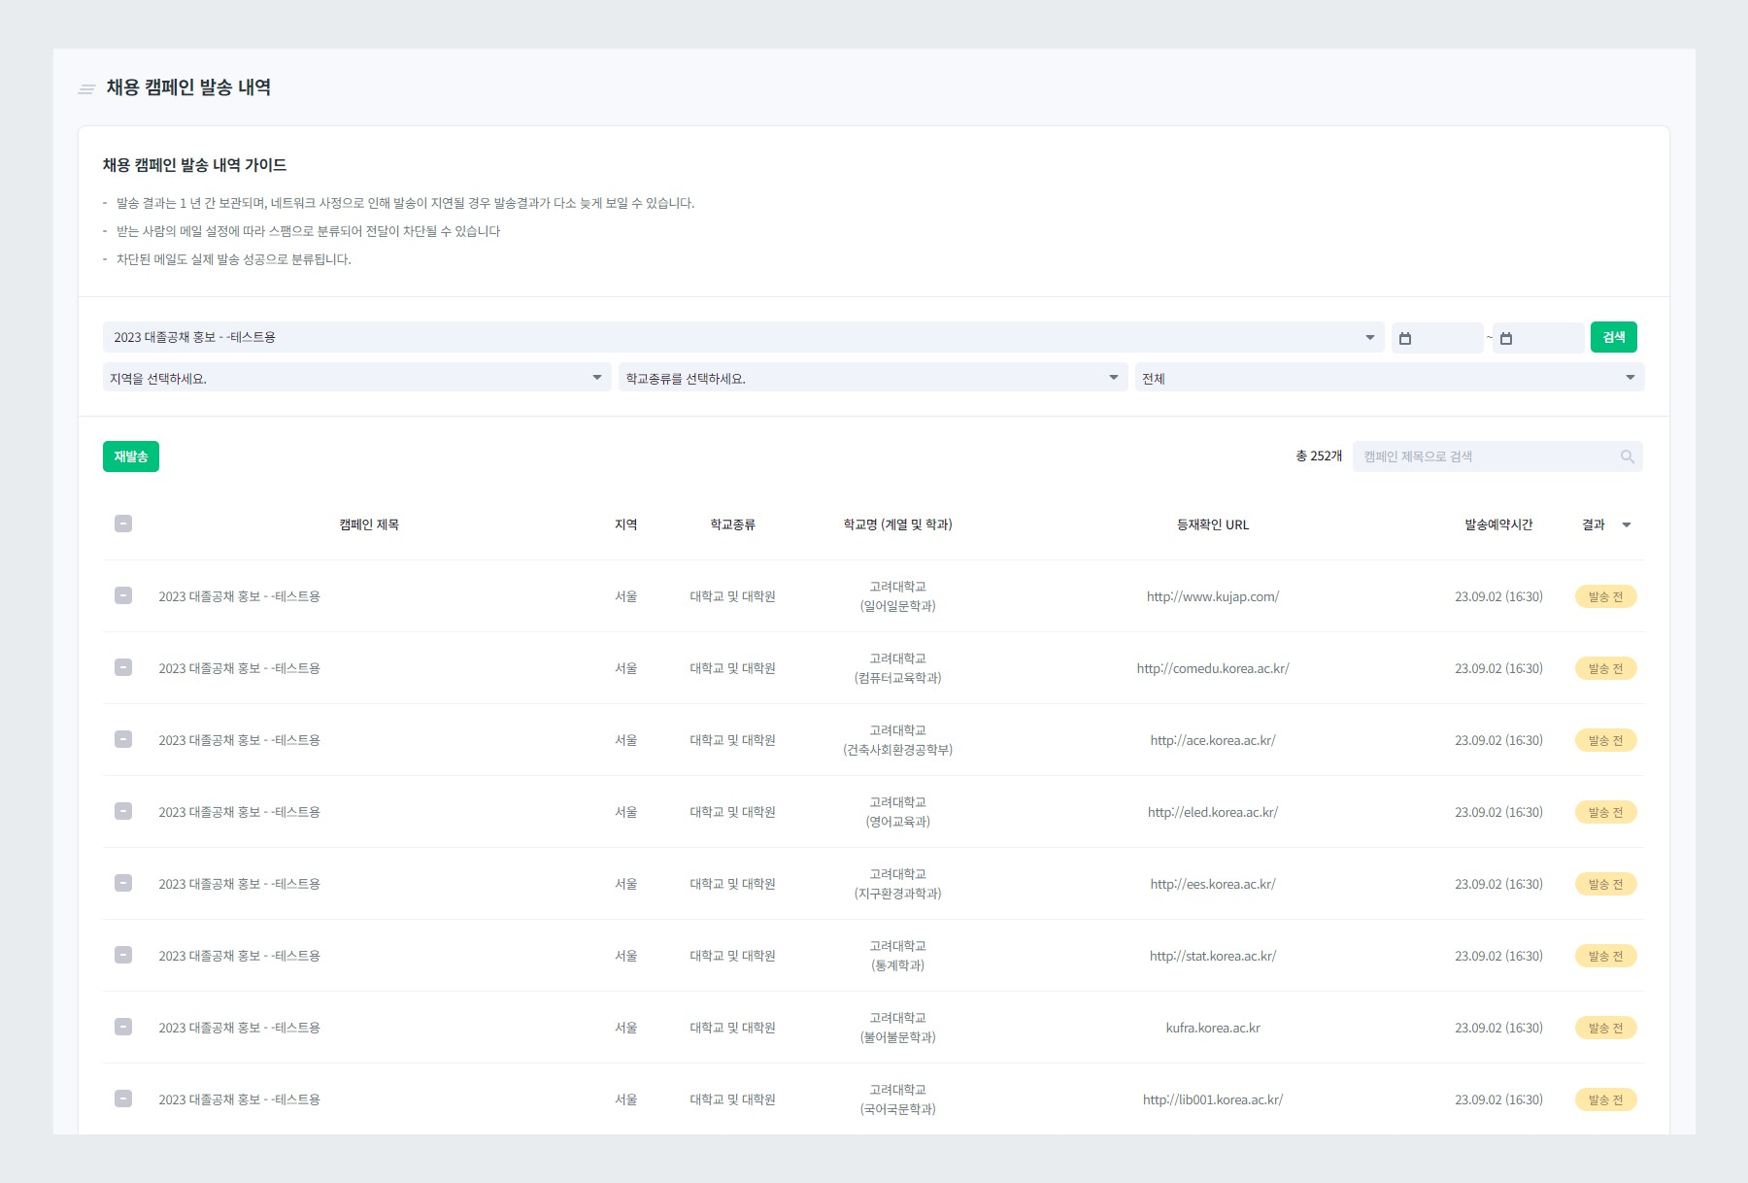Image resolution: width=1748 pixels, height=1183 pixels.
Task: Open link http://eled.korea.ac.kr/
Action: 1213,812
